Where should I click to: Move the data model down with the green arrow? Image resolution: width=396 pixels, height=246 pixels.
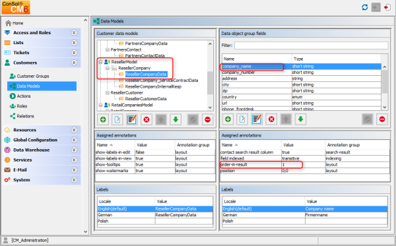176,119
